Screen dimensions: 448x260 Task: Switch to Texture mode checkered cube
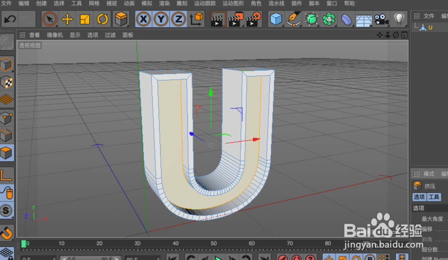7,82
